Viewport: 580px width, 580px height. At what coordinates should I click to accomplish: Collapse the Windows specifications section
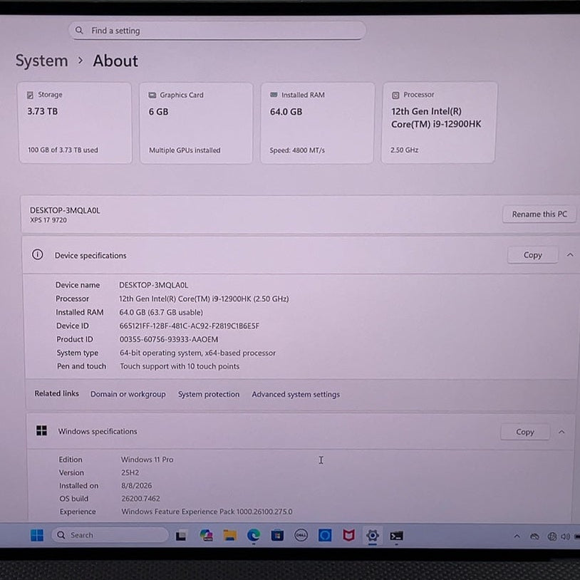[561, 432]
